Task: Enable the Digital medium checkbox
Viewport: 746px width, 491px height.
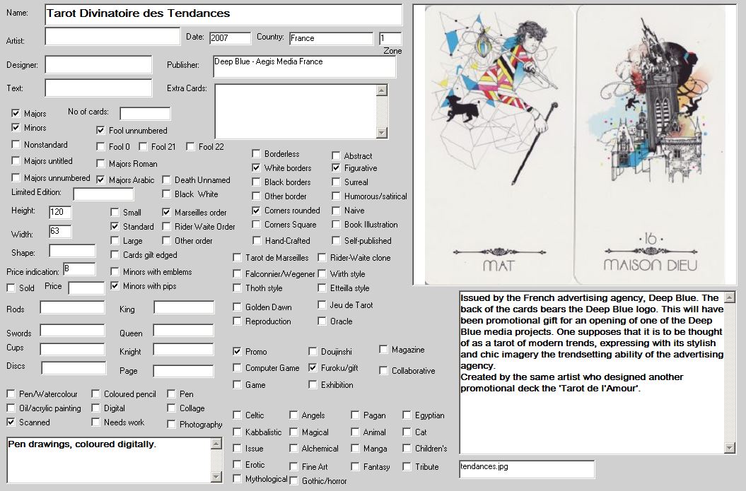Action: 96,408
